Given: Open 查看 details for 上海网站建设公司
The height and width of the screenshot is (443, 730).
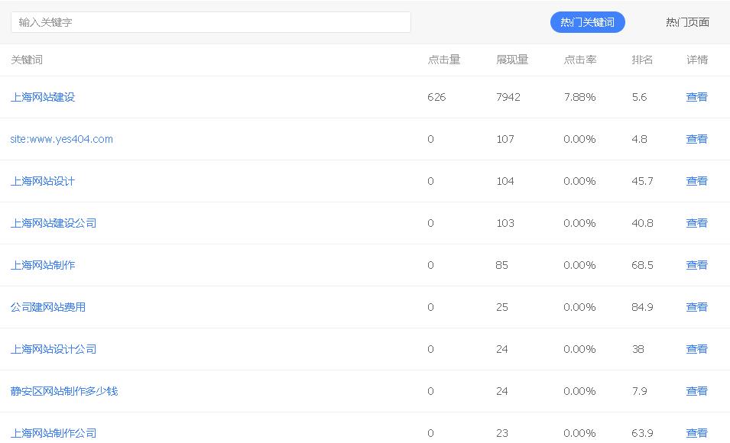Looking at the screenshot, I should 696,223.
